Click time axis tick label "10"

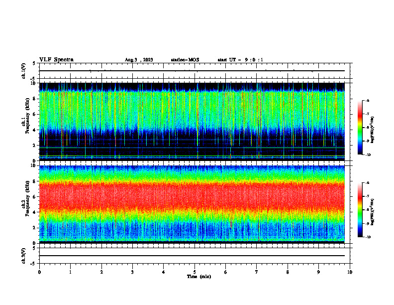[x=350, y=272]
